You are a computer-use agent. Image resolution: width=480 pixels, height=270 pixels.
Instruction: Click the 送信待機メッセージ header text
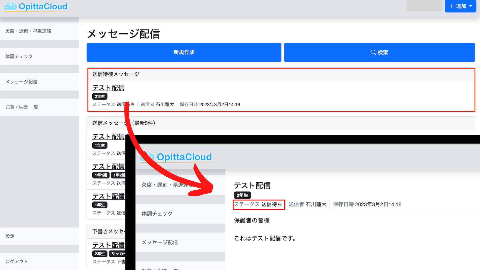[116, 74]
